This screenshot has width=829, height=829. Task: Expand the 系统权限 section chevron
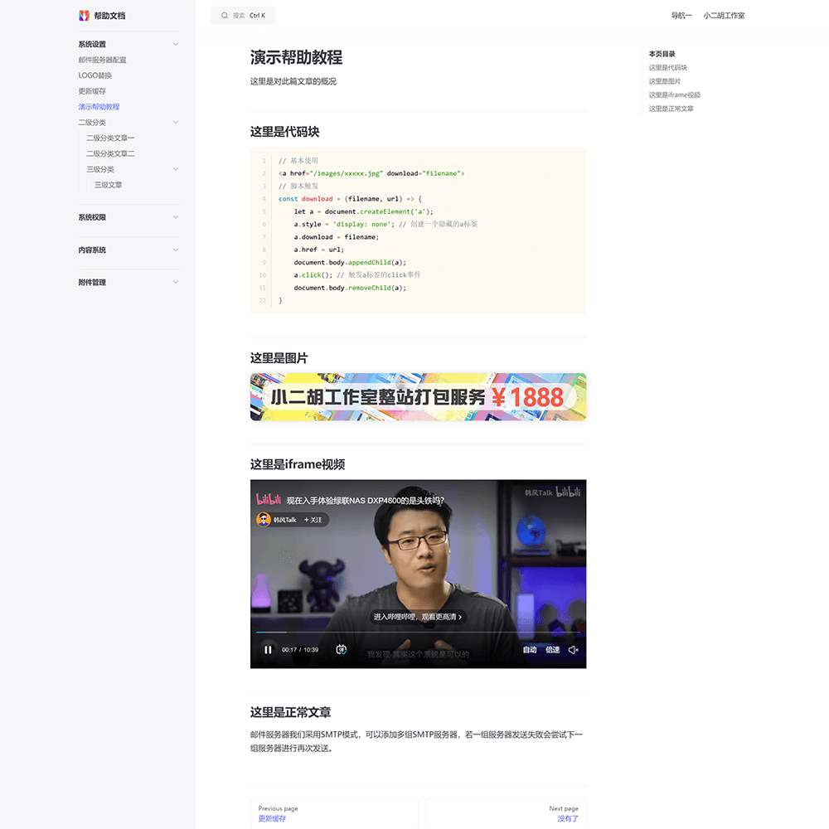click(176, 217)
